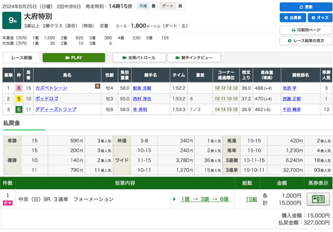Open レース結果の見方 results guide
This screenshot has width=333, height=232.
[302, 41]
